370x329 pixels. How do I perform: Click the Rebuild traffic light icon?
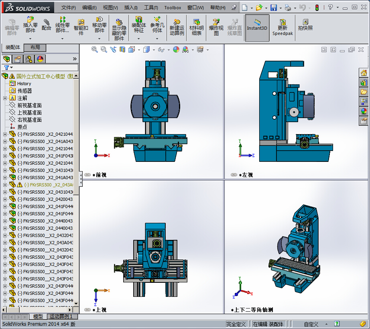[x=317, y=8]
